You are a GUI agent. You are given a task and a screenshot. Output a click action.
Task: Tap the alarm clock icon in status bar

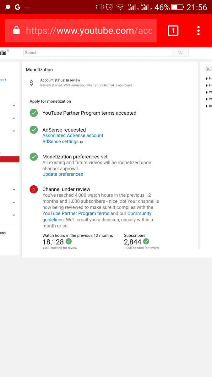click(x=109, y=7)
